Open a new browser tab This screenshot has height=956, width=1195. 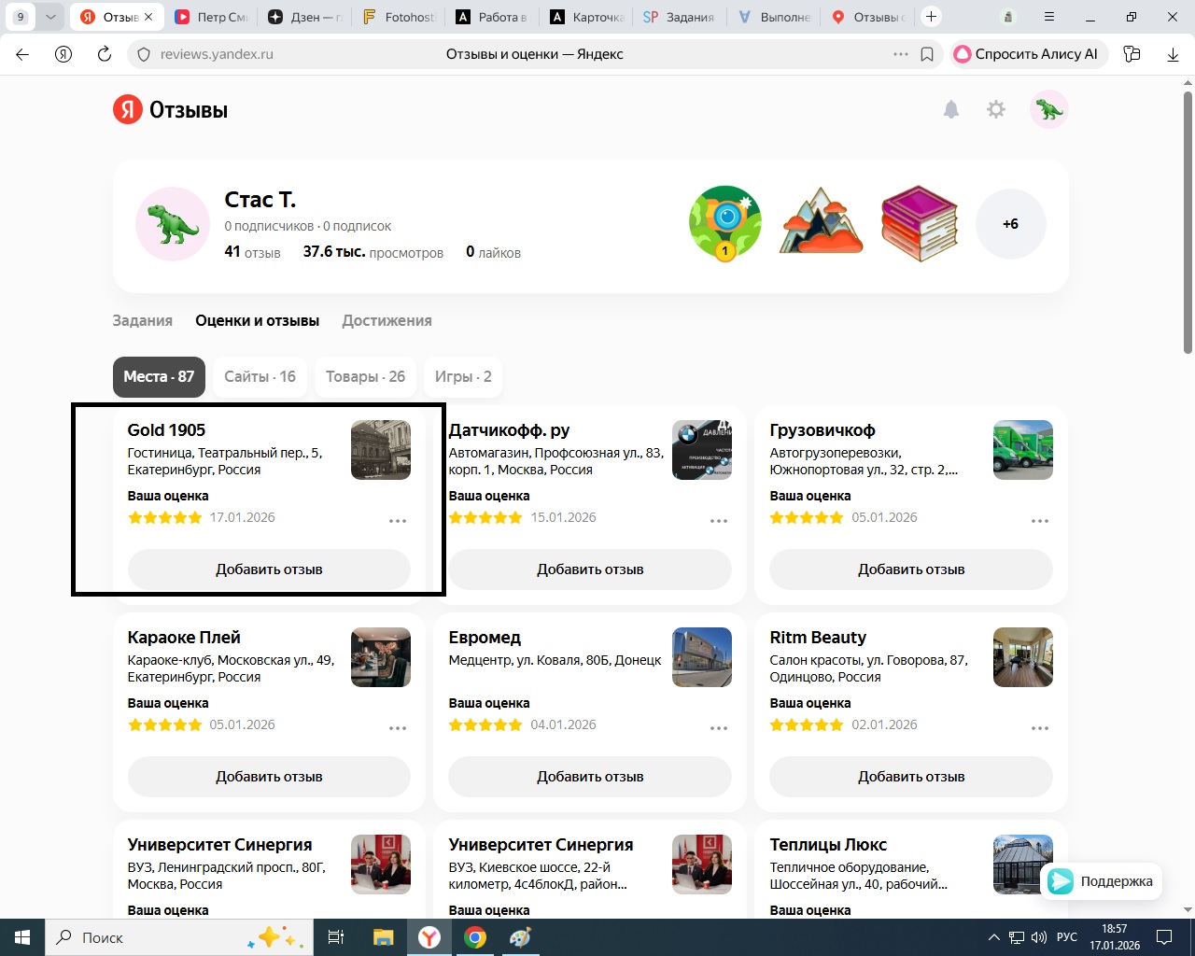[931, 17]
